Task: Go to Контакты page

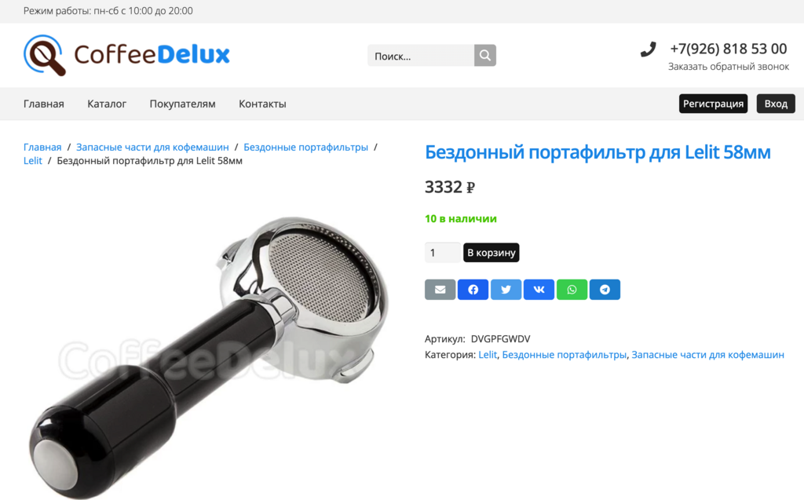Action: click(x=262, y=104)
